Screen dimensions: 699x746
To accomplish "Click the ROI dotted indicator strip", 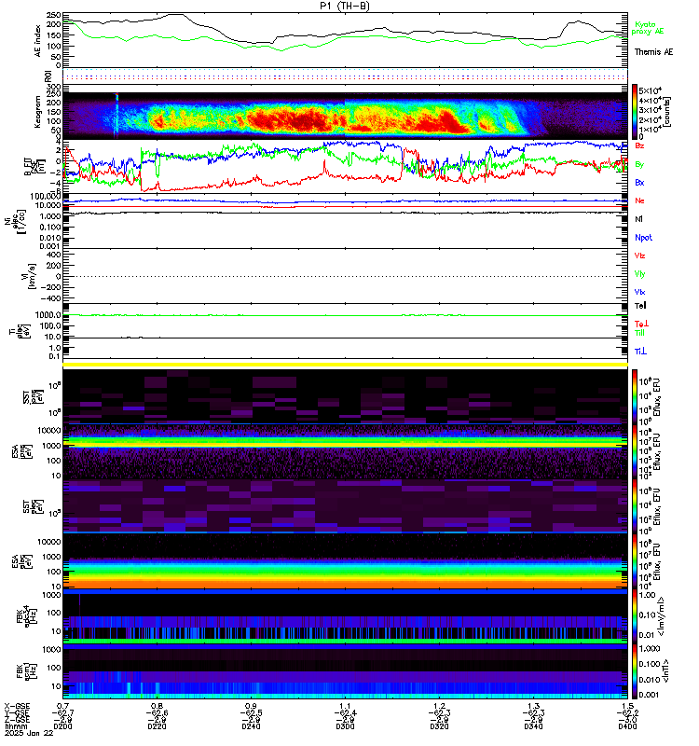I will tap(345, 76).
